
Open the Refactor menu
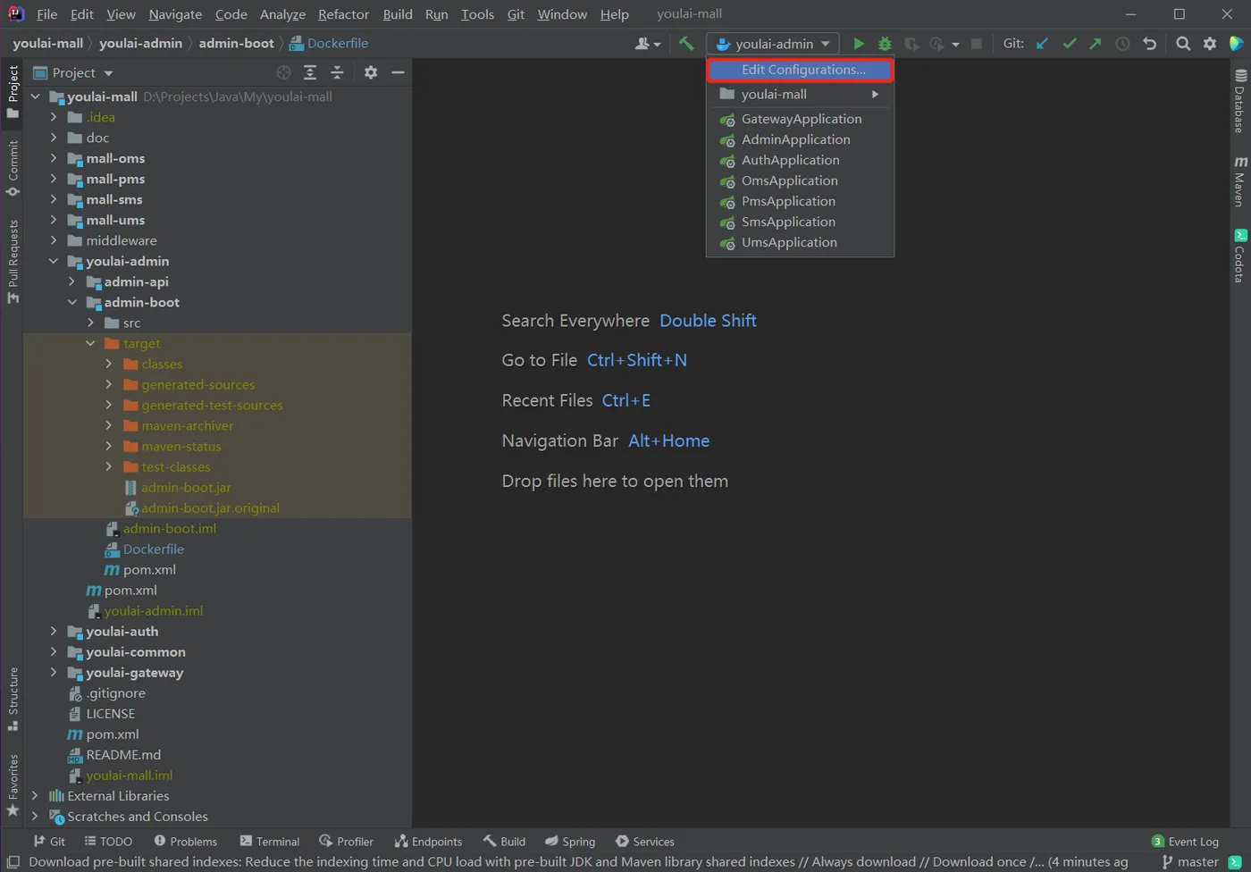[343, 14]
